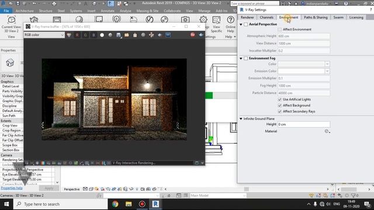Screen dimensions: 374x210
Task: Toggle Affect Background checkbox
Action: coord(280,106)
